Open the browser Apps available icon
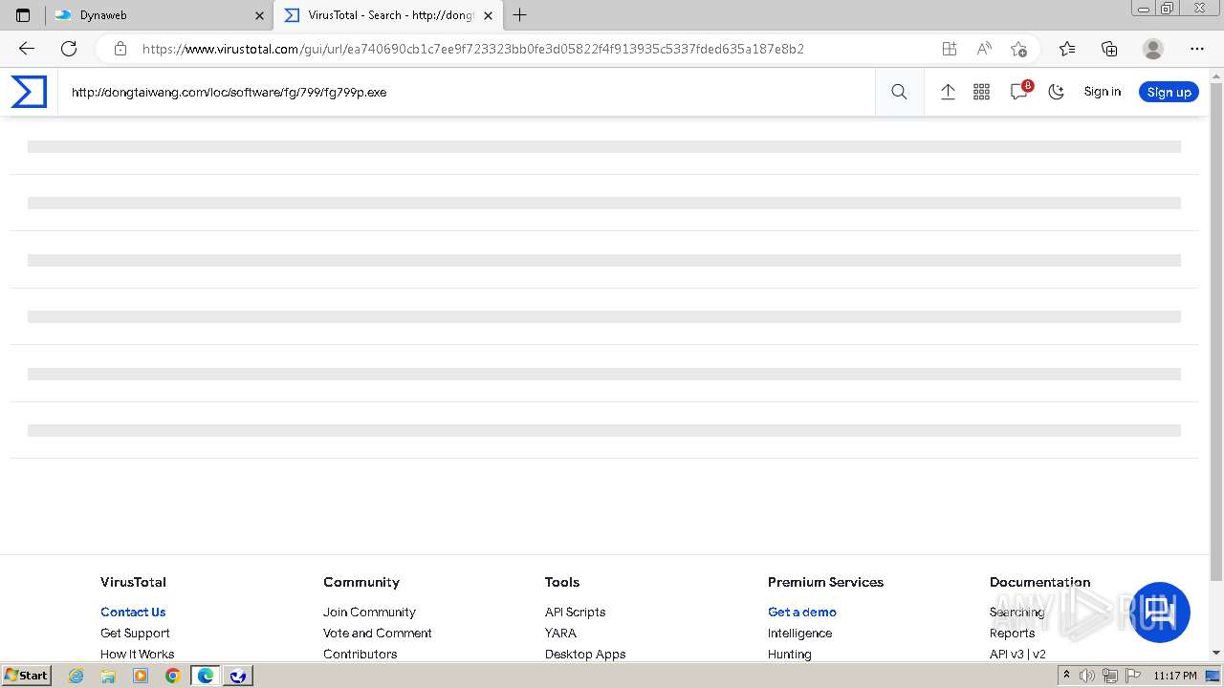 (949, 49)
